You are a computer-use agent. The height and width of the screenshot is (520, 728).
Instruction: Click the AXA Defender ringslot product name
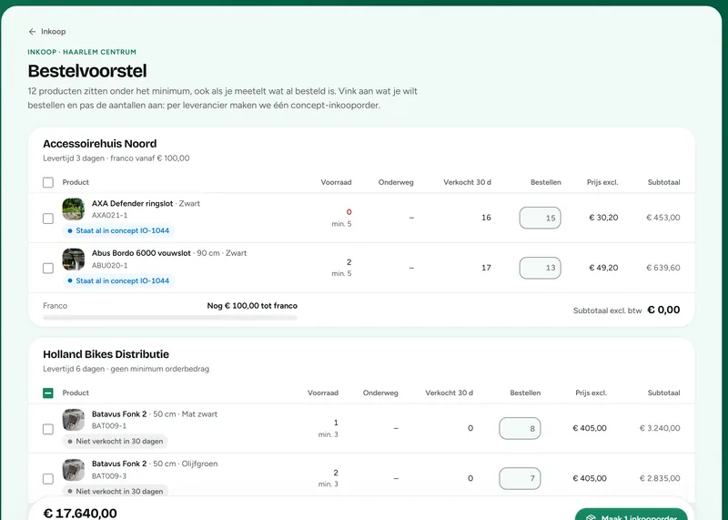pyautogui.click(x=132, y=204)
